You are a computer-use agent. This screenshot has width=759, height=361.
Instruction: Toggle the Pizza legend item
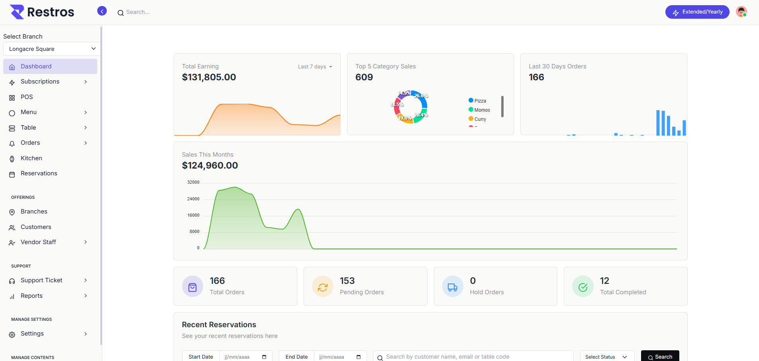(x=477, y=101)
